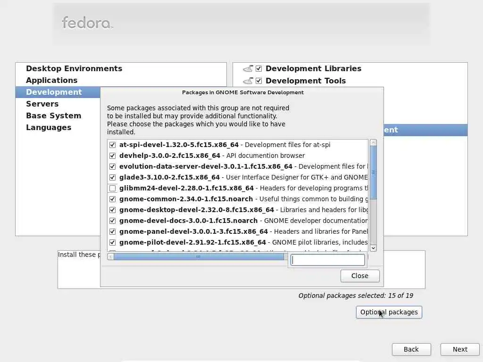483x362 pixels.
Task: Select at-spi-devel-1.32.0-5.fc15.x86_64 row text
Action: point(179,145)
